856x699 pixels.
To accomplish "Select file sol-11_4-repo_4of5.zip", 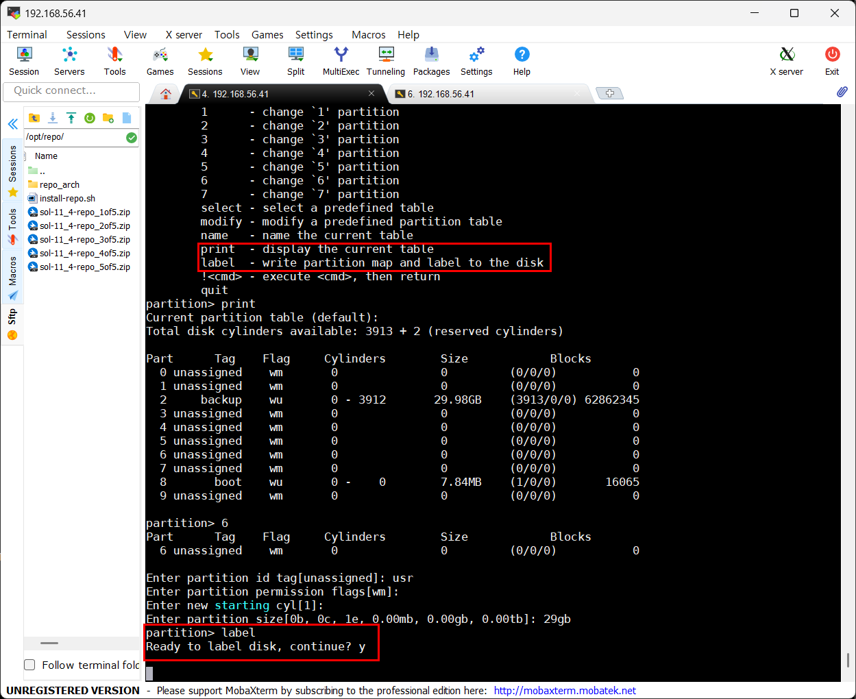I will click(x=79, y=253).
